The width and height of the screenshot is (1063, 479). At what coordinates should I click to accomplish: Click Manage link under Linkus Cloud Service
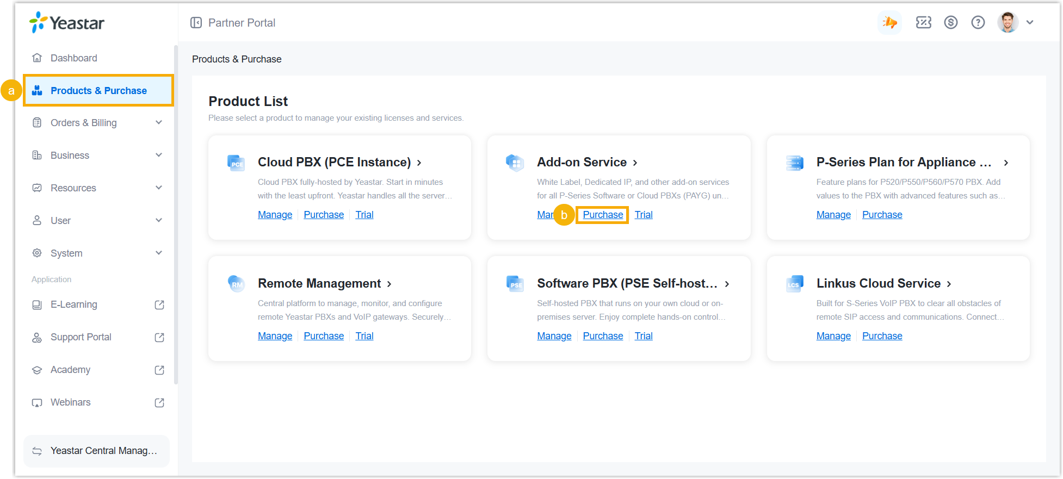tap(833, 336)
